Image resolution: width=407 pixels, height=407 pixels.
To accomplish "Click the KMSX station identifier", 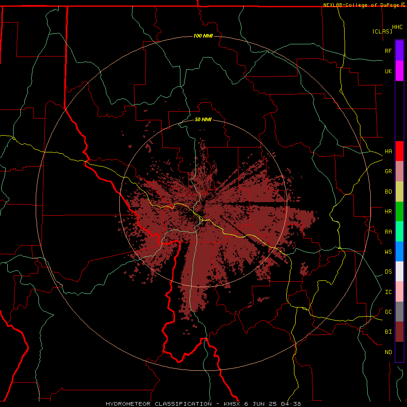I will [232, 404].
